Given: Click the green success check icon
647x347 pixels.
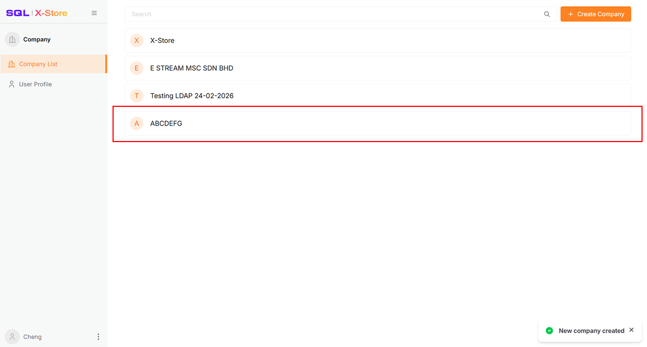Looking at the screenshot, I should coord(549,330).
